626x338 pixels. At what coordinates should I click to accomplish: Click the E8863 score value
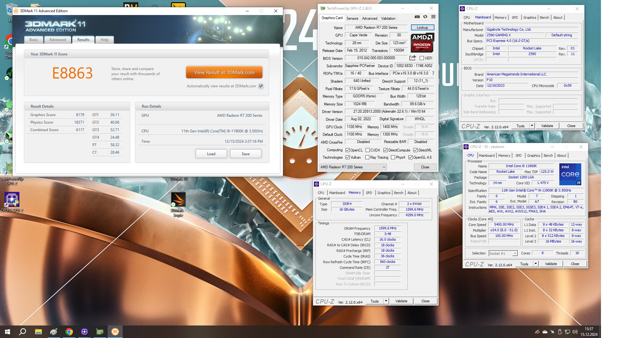coord(72,74)
